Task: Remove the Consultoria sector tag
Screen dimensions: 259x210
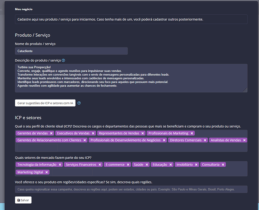Action: point(223,165)
